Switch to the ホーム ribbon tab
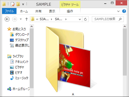129x97 pixels. [24, 11]
